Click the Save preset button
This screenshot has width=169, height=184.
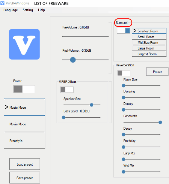[25, 178]
